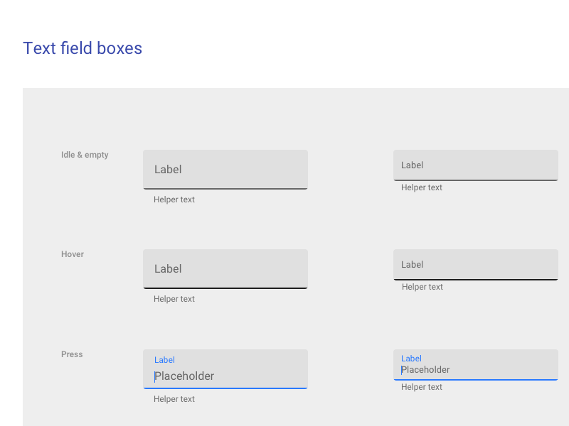The image size is (569, 426).
Task: Click the "Idle & empty" row label
Action: pyautogui.click(x=85, y=154)
